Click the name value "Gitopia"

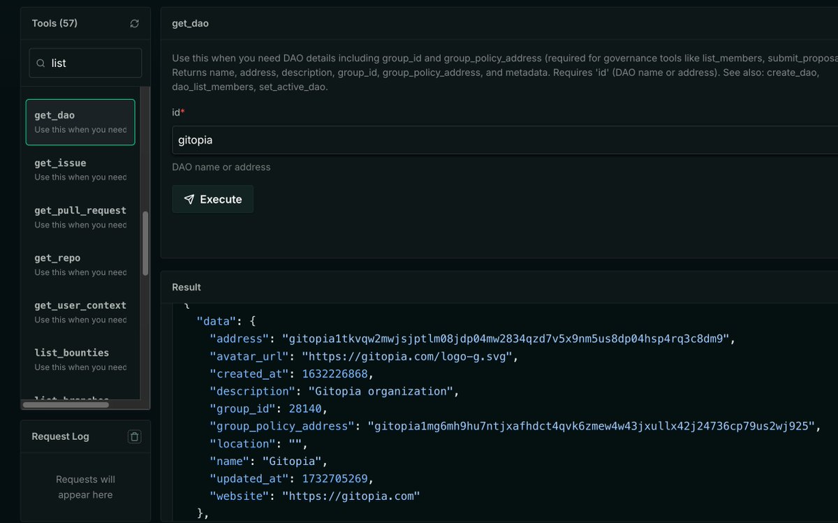[x=291, y=461]
